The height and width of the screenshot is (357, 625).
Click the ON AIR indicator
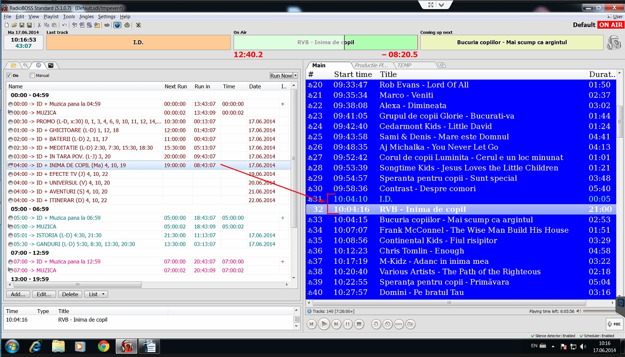(610, 25)
